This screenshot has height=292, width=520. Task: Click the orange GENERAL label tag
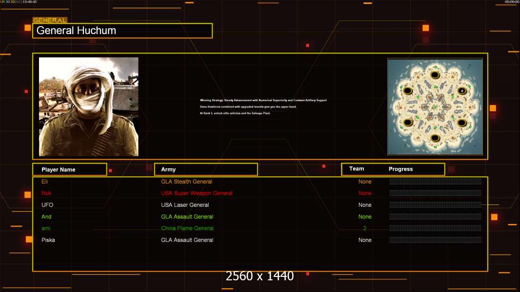pos(50,20)
